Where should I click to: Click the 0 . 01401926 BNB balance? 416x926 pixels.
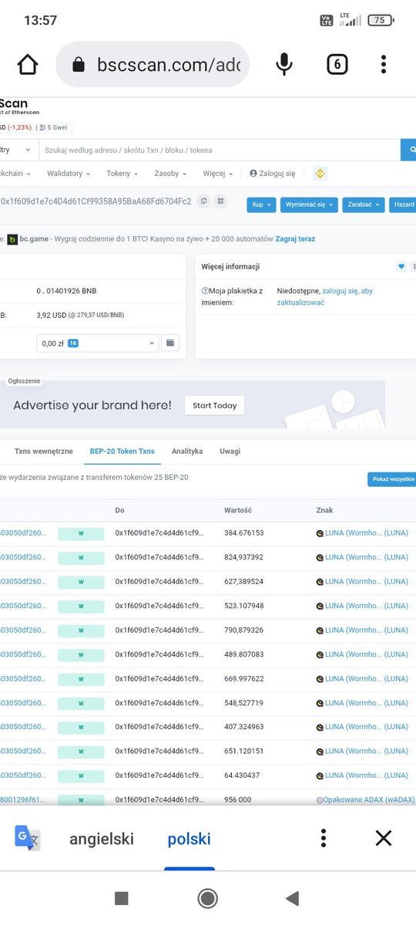tap(66, 291)
